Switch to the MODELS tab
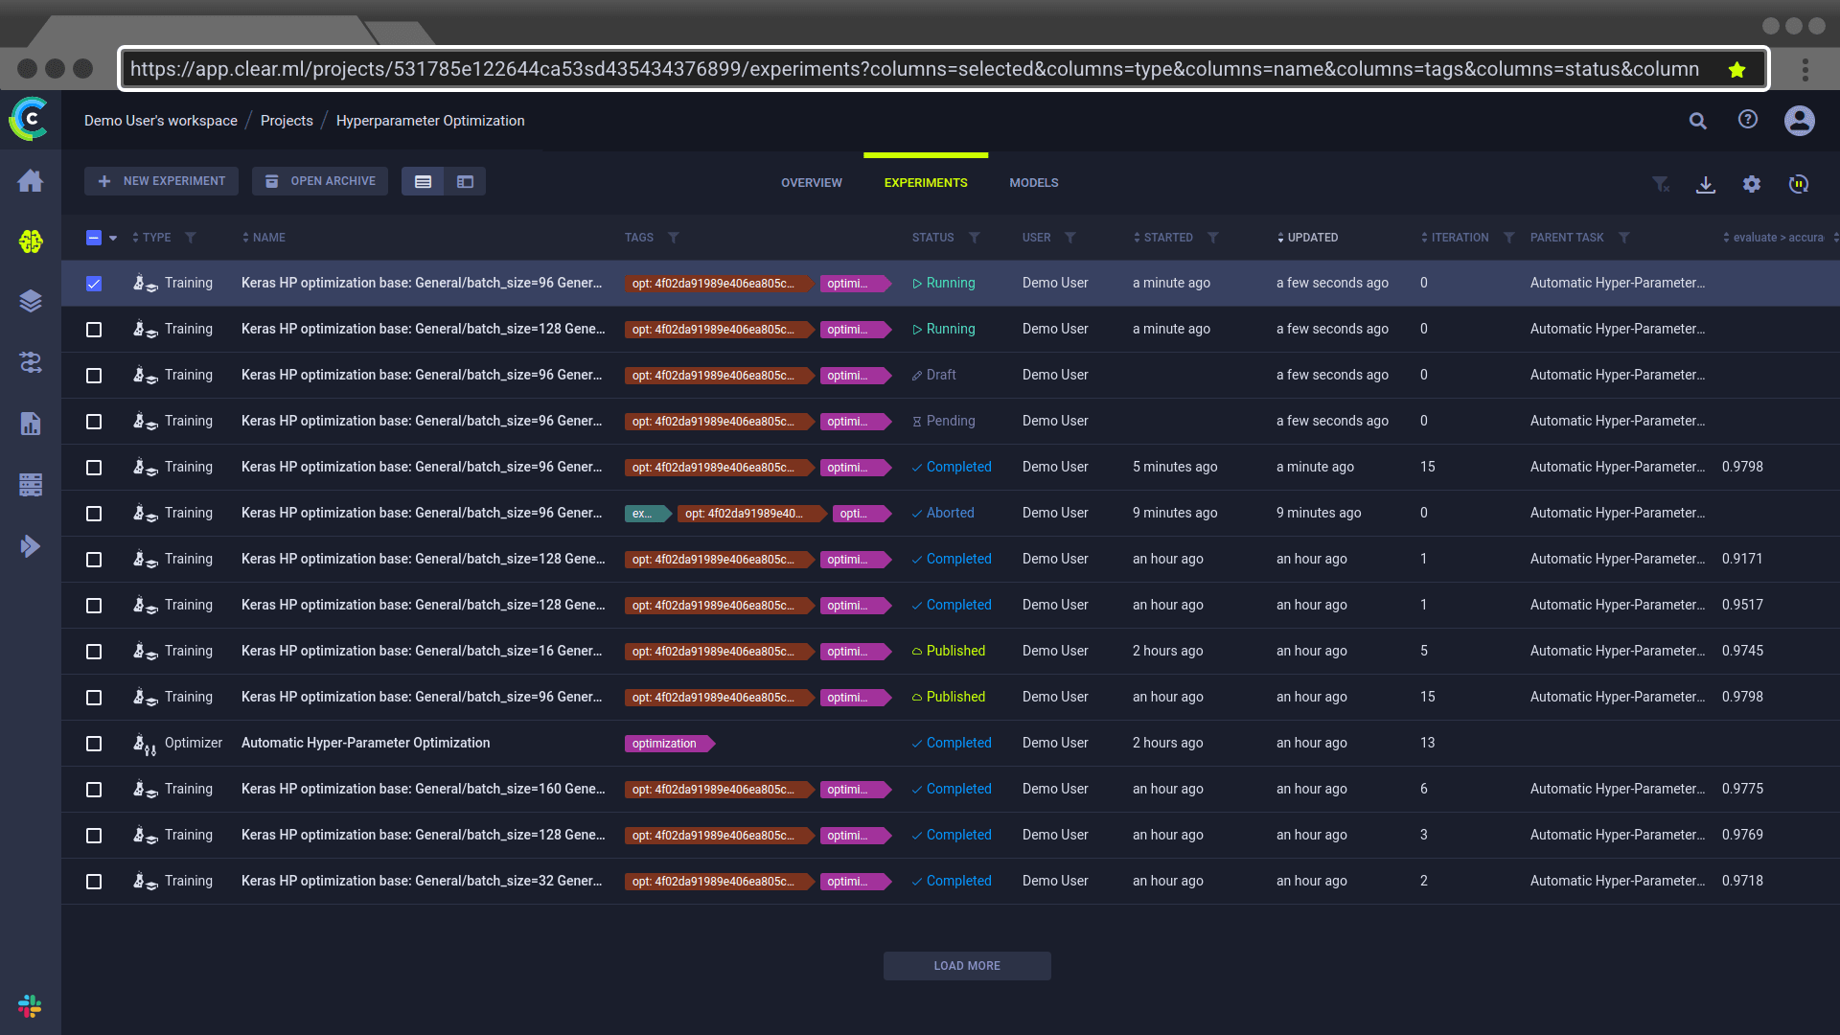Screen dimensions: 1840x1035 (1034, 182)
